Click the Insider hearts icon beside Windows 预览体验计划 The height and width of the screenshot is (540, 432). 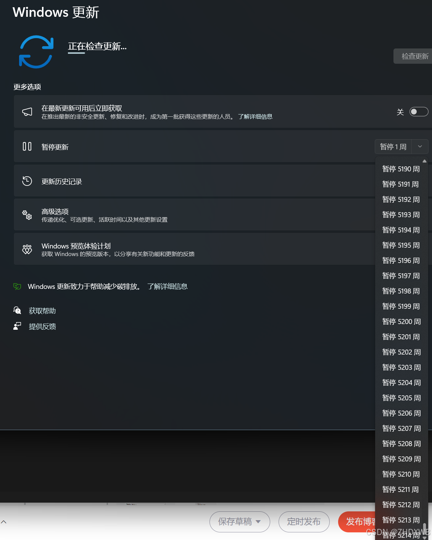(x=27, y=250)
